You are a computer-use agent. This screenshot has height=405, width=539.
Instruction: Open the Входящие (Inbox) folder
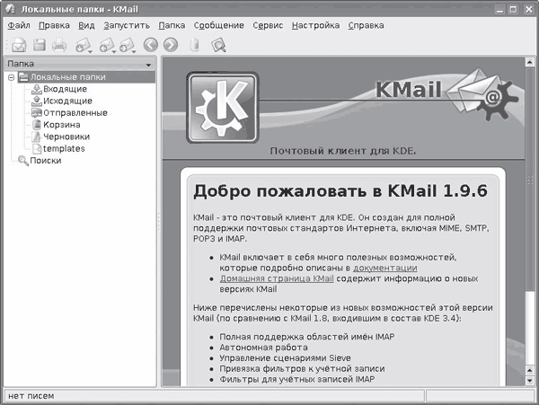pyautogui.click(x=64, y=89)
